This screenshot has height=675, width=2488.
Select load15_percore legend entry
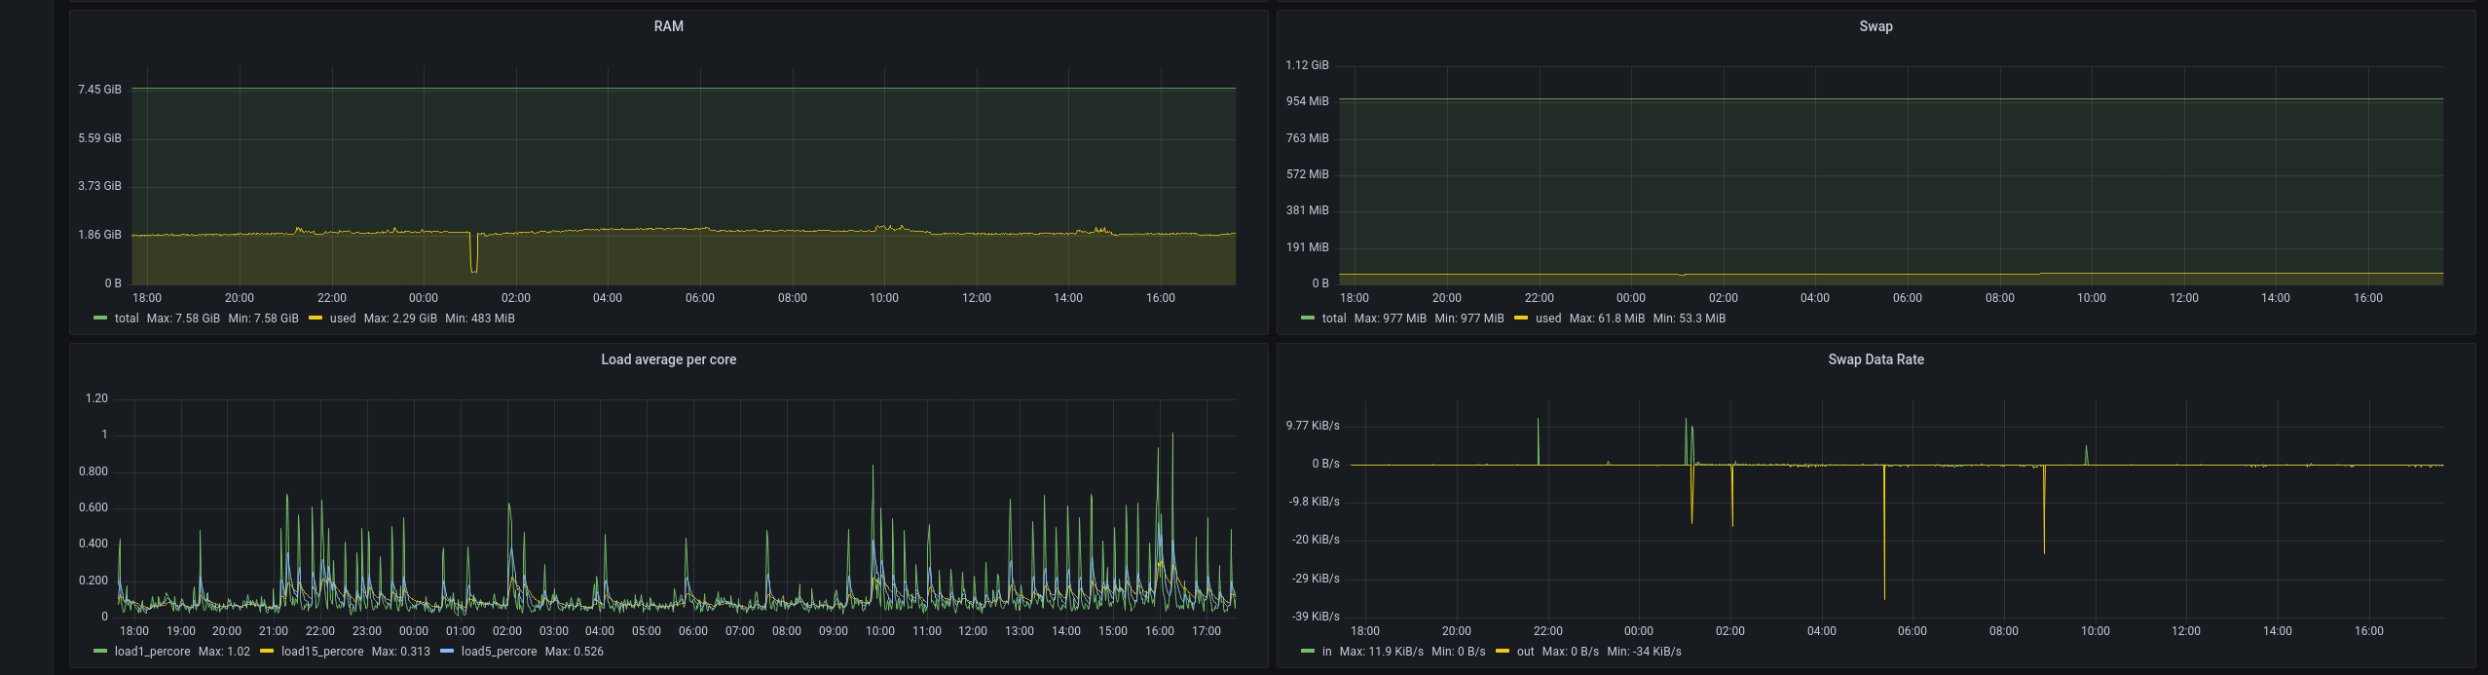pyautogui.click(x=322, y=652)
